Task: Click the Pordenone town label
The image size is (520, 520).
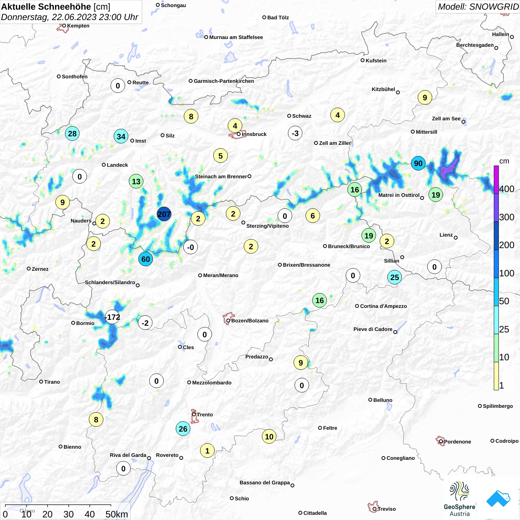Action: tap(458, 442)
